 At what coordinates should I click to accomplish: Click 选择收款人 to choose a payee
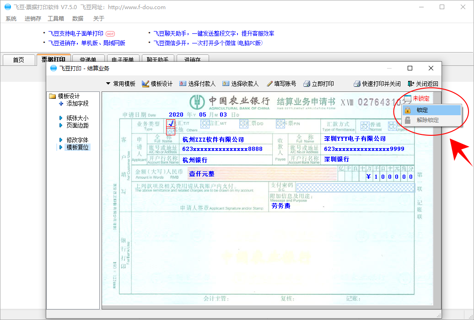[x=240, y=84]
